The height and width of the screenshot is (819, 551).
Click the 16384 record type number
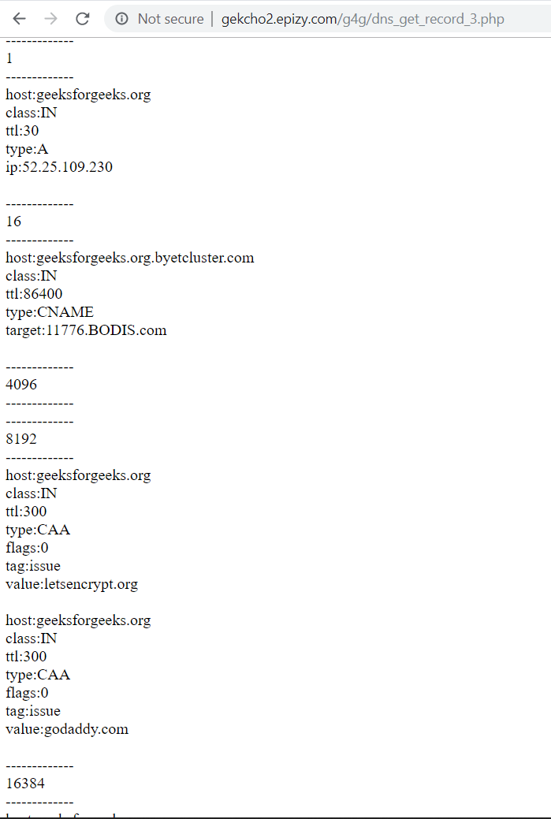[x=25, y=784]
